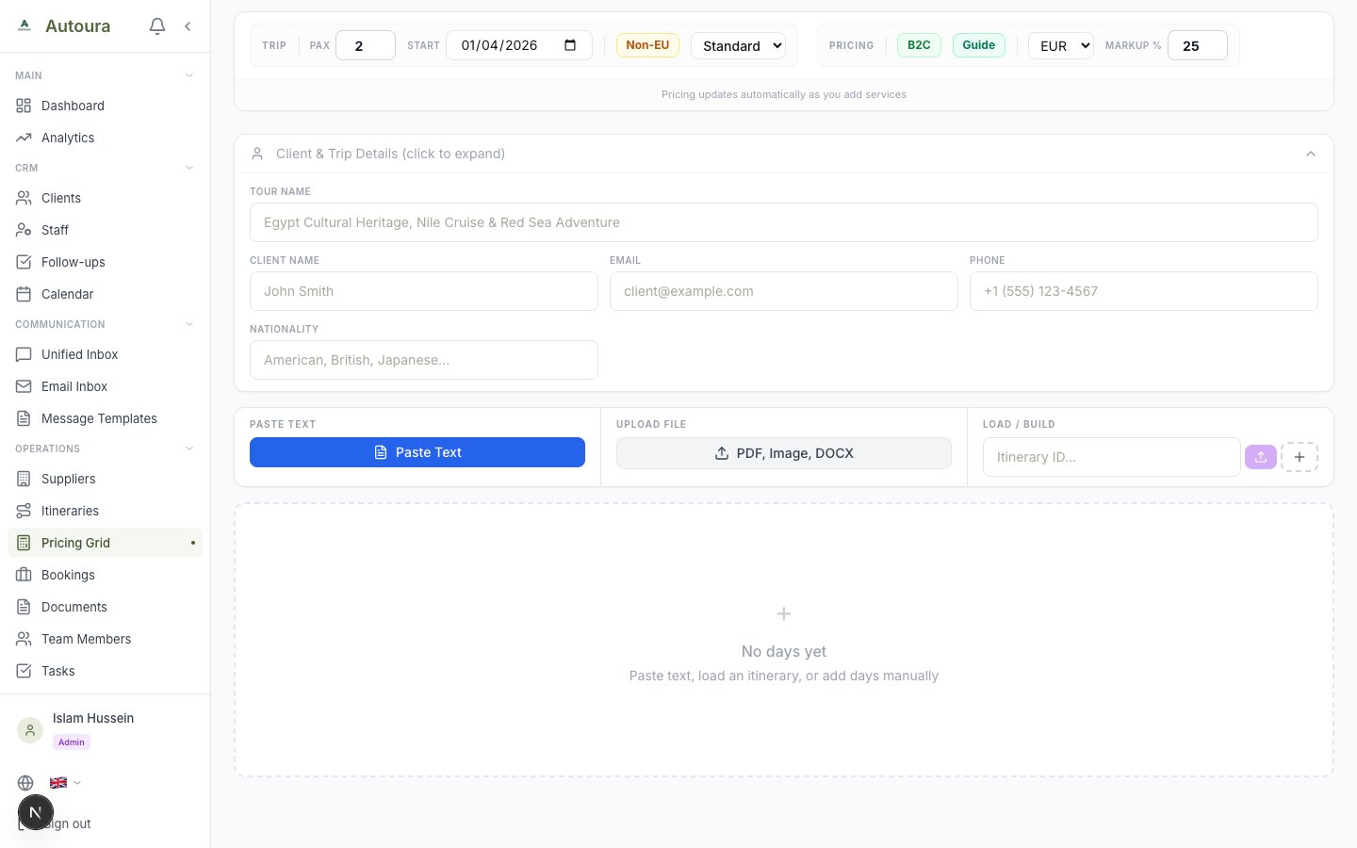Click Client & Trip Details header text
This screenshot has height=848, width=1357.
[x=390, y=154]
